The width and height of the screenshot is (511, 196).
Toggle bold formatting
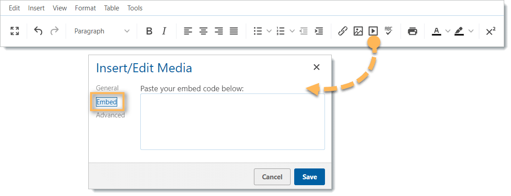tap(149, 31)
